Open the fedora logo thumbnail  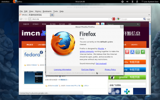[34, 54]
